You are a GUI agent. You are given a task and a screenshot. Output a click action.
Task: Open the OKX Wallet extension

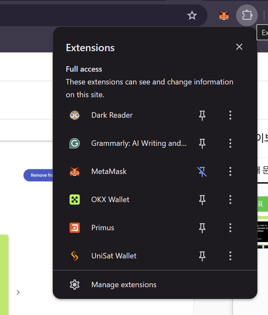(x=110, y=200)
